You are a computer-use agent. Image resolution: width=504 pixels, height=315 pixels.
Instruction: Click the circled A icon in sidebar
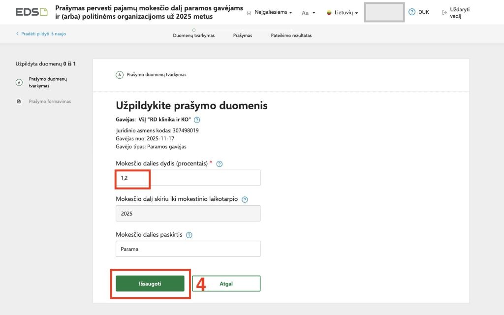click(19, 83)
